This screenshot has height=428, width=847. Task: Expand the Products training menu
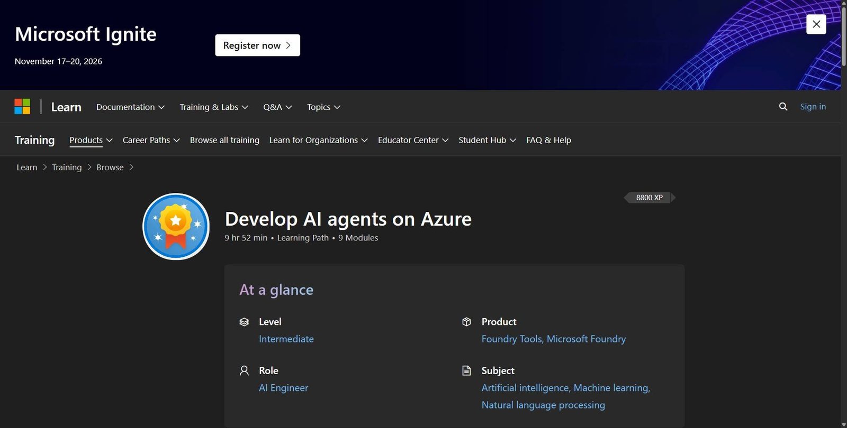[x=91, y=140]
